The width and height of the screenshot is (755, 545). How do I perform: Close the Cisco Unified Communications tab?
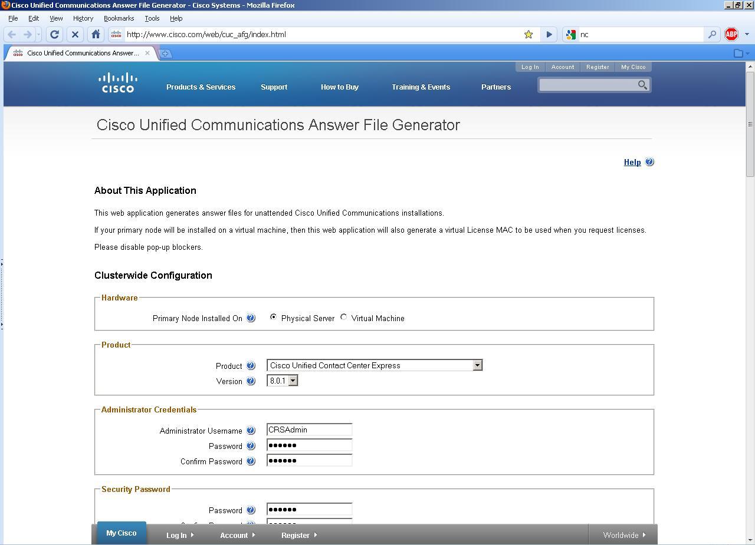click(x=147, y=53)
